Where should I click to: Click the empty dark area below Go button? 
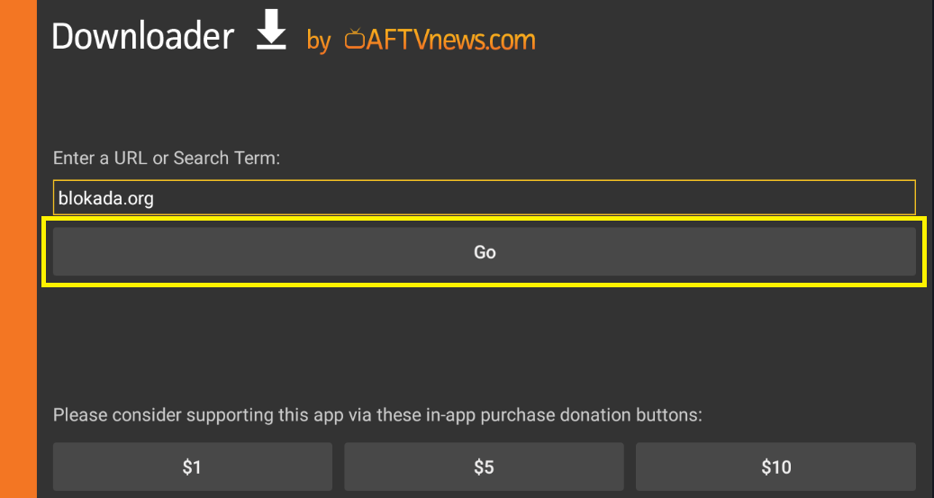(x=485, y=342)
